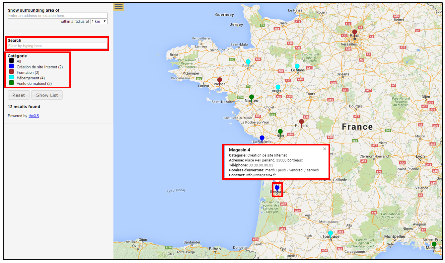Click the cyan marker near Toulouse
Viewport: 445px width, 263px height.
pyautogui.click(x=331, y=232)
